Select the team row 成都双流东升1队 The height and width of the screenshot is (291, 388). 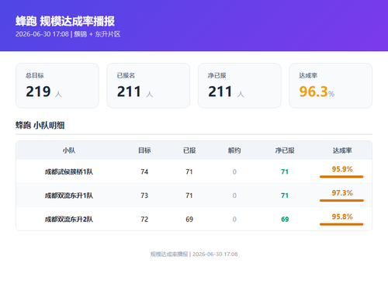[x=194, y=196]
